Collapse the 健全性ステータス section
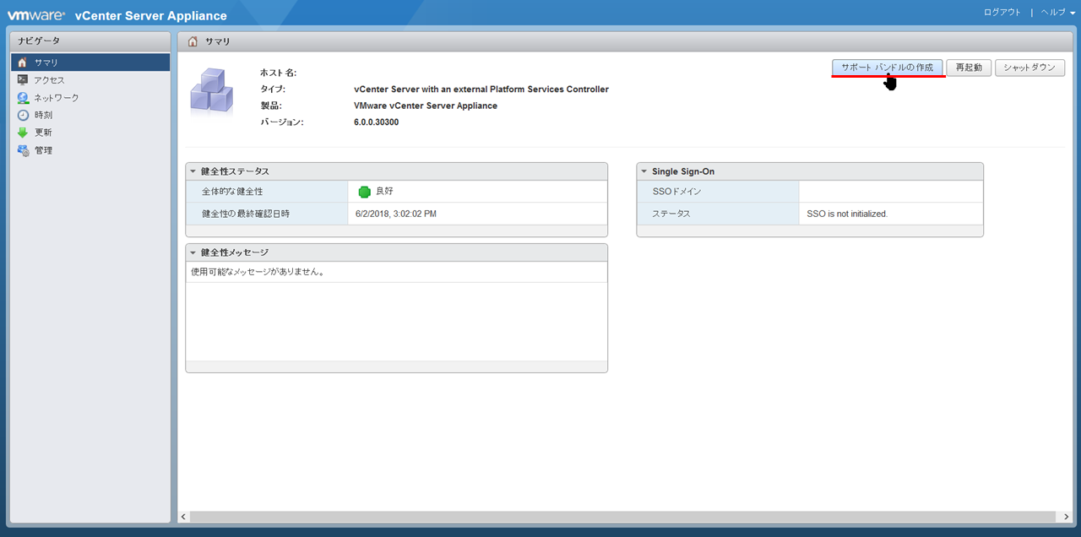This screenshot has height=537, width=1081. [193, 171]
